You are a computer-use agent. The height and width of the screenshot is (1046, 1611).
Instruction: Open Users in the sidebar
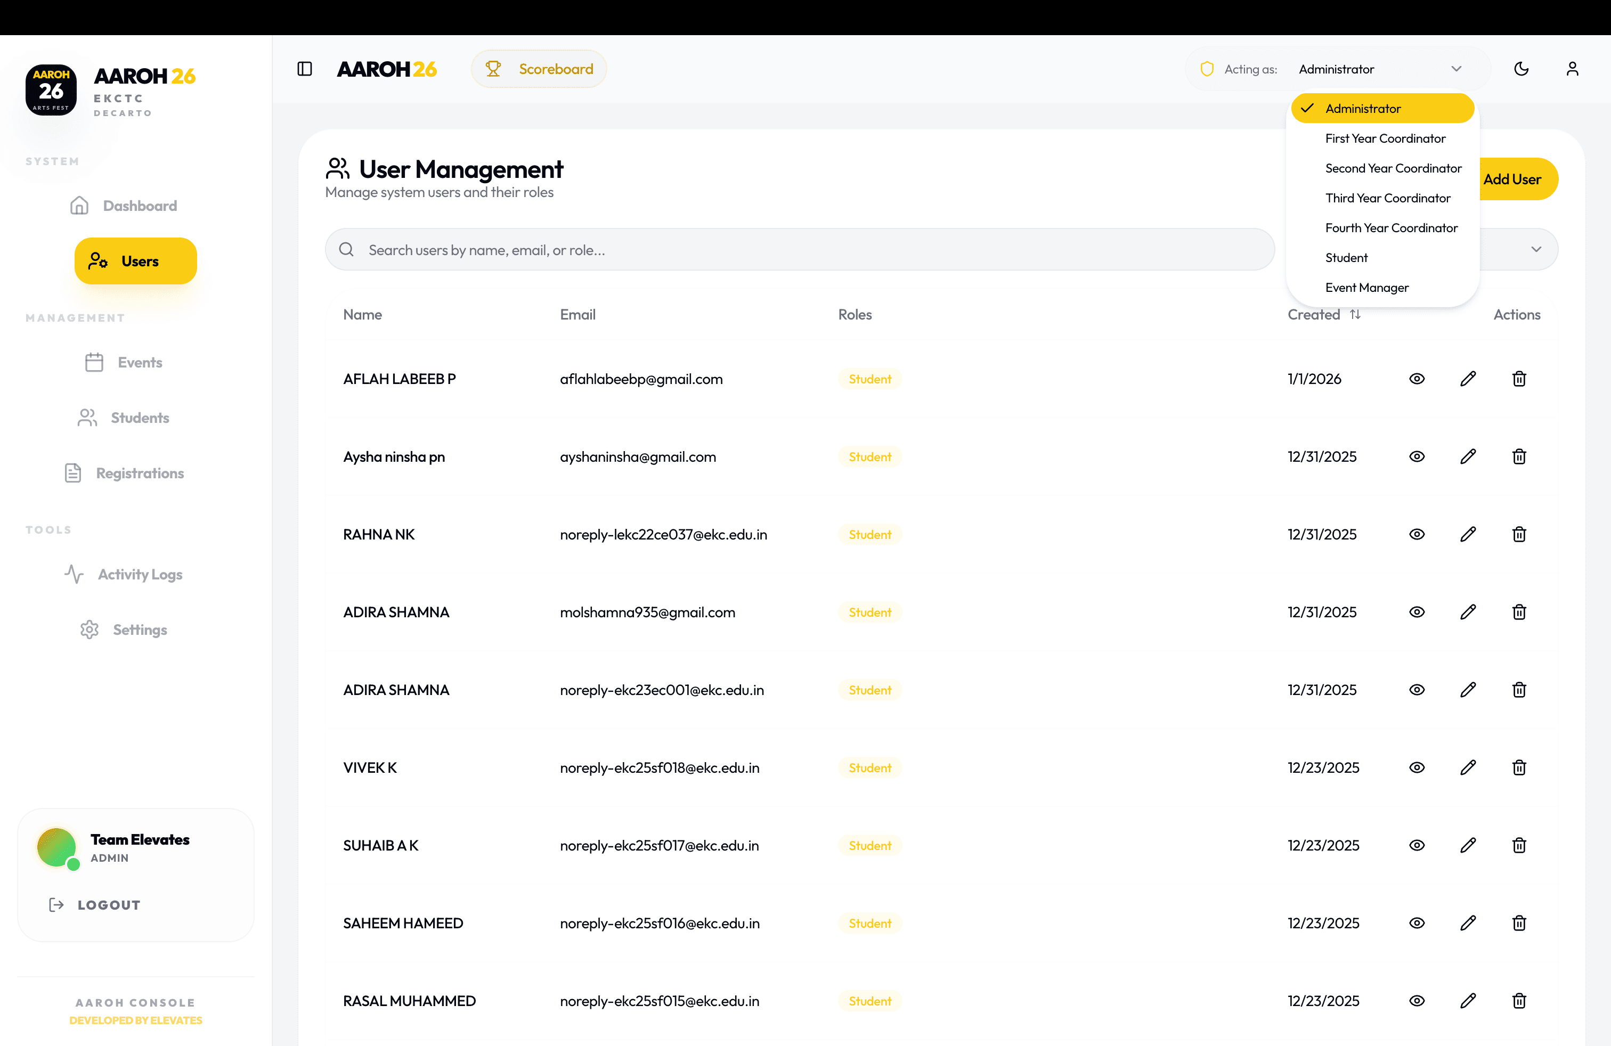pos(135,261)
